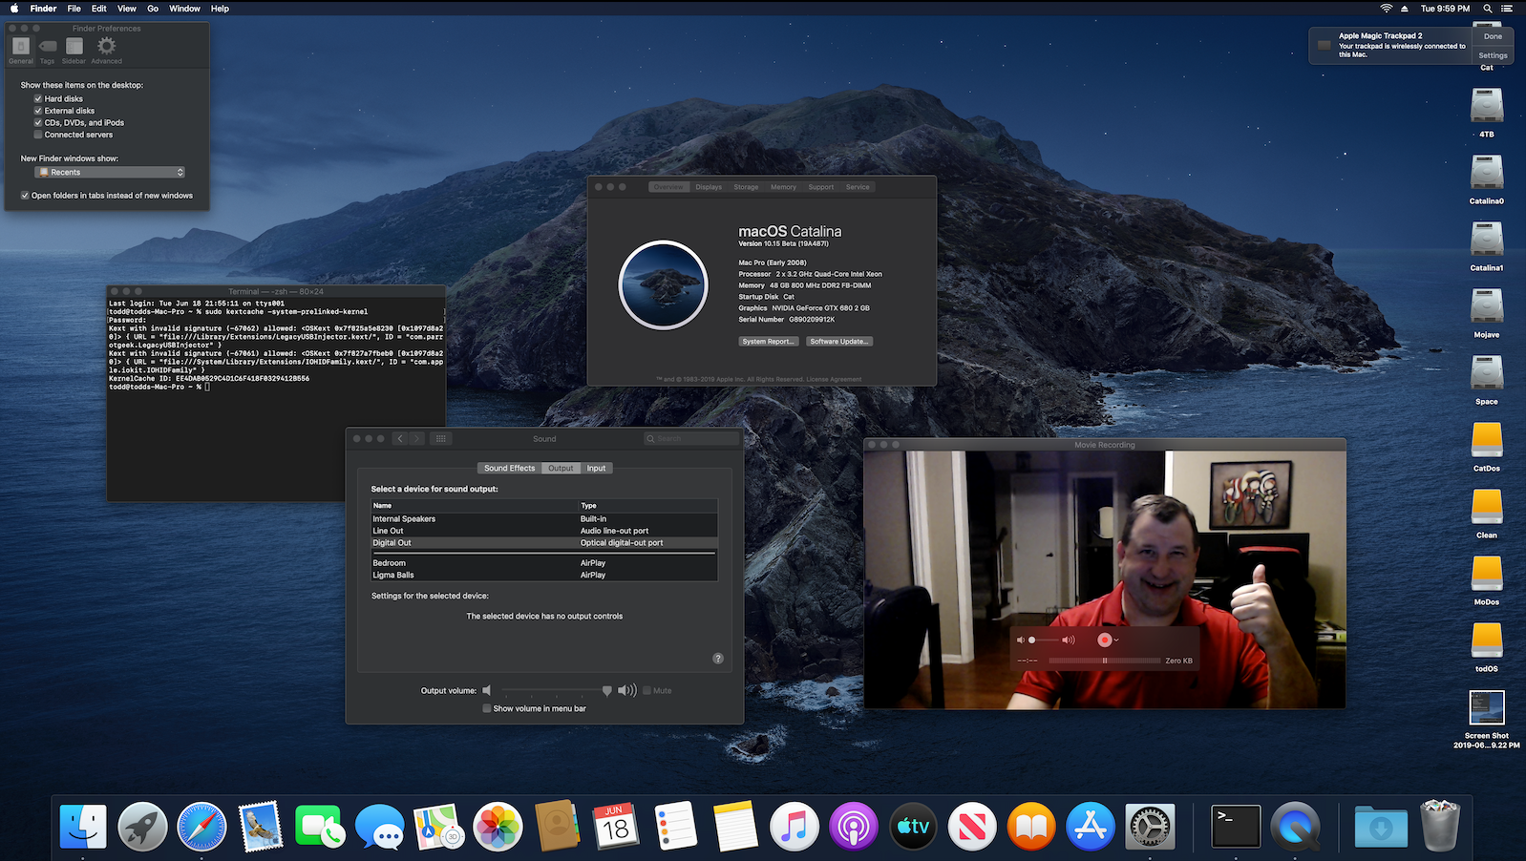Click the Sidebar icon in Finder Preferences

point(74,48)
